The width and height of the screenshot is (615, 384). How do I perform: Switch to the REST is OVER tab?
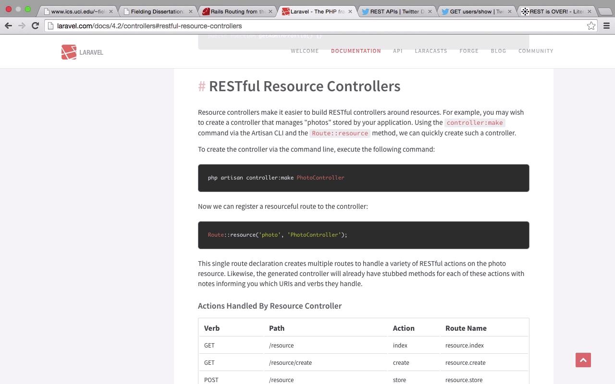pyautogui.click(x=556, y=12)
